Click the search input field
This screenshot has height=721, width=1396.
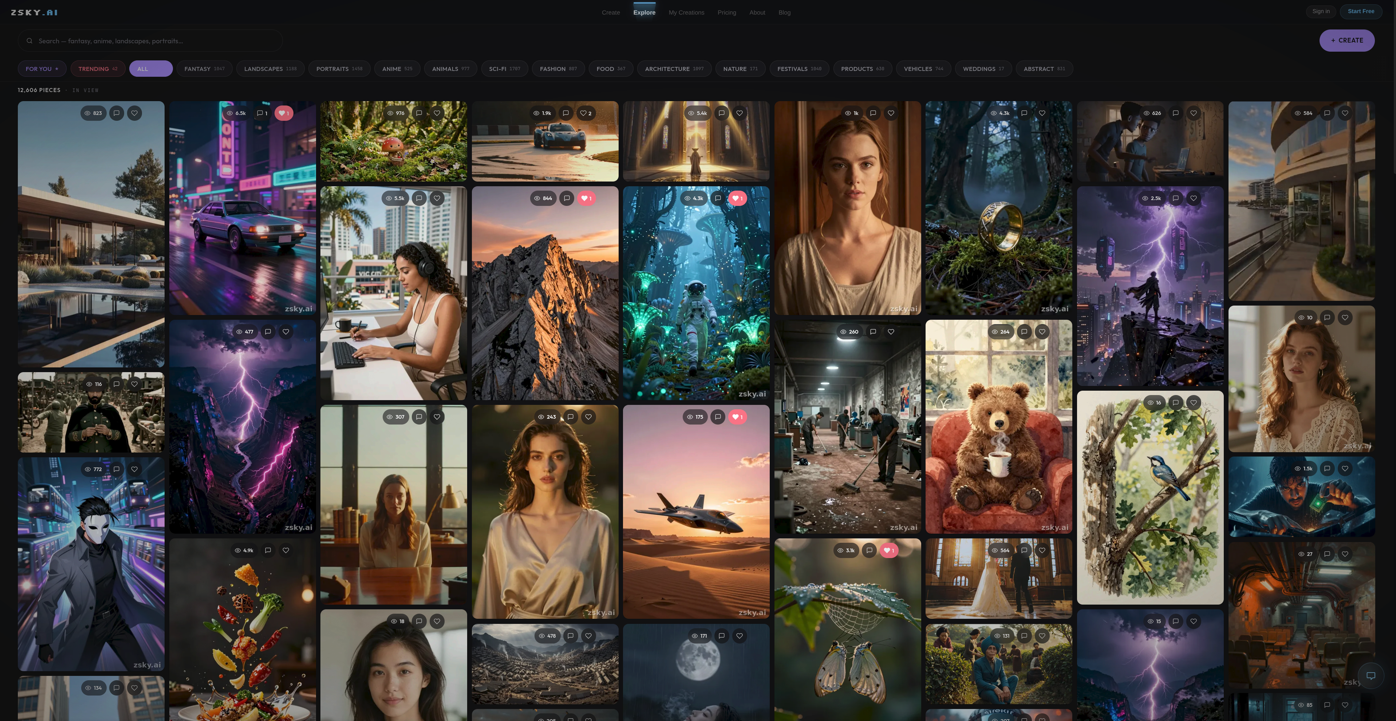(x=152, y=41)
